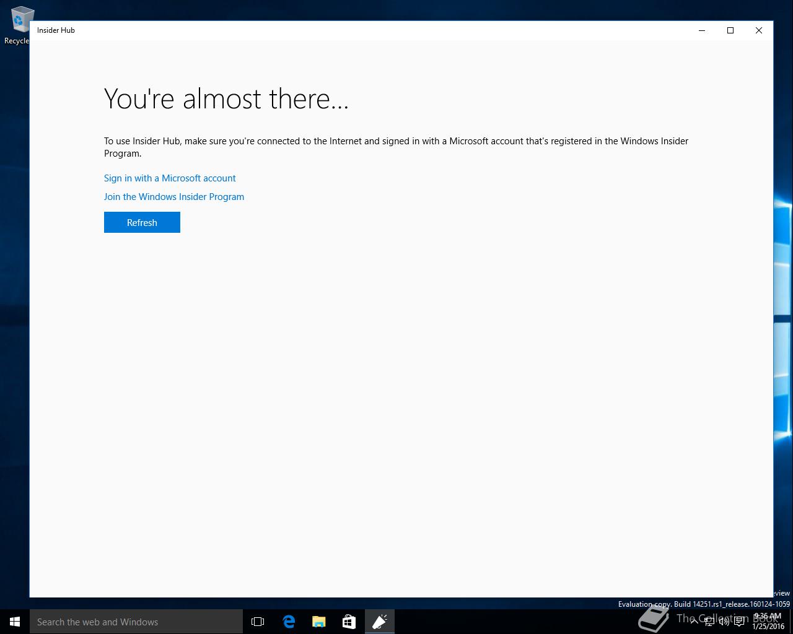This screenshot has width=793, height=634.
Task: Open Task View from the taskbar
Action: coord(258,622)
